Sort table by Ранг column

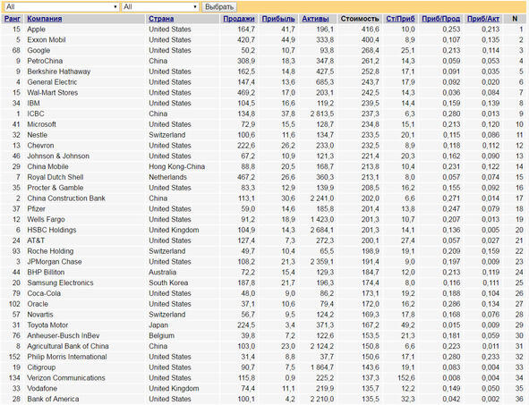pos(13,19)
